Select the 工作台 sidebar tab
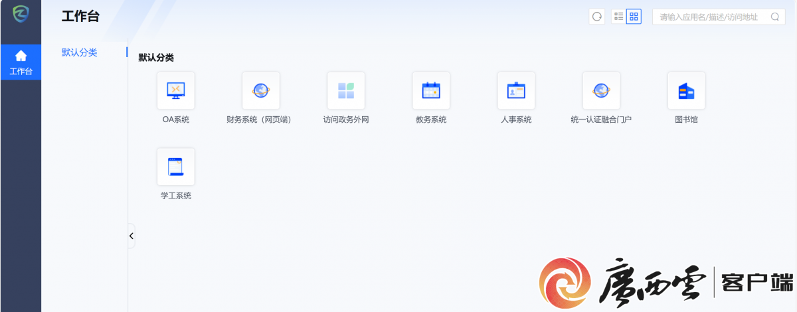Image resolution: width=797 pixels, height=312 pixels. click(x=21, y=62)
